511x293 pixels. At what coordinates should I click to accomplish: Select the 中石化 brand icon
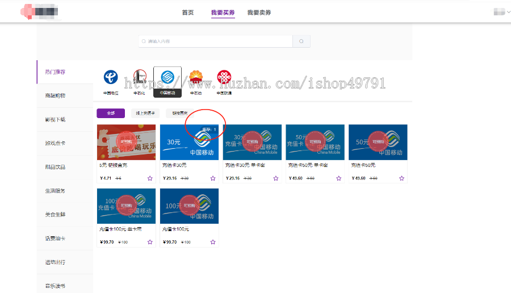click(140, 77)
